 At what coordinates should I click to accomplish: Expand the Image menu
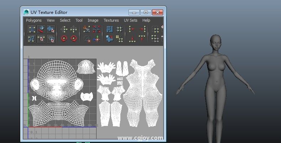[x=93, y=20]
